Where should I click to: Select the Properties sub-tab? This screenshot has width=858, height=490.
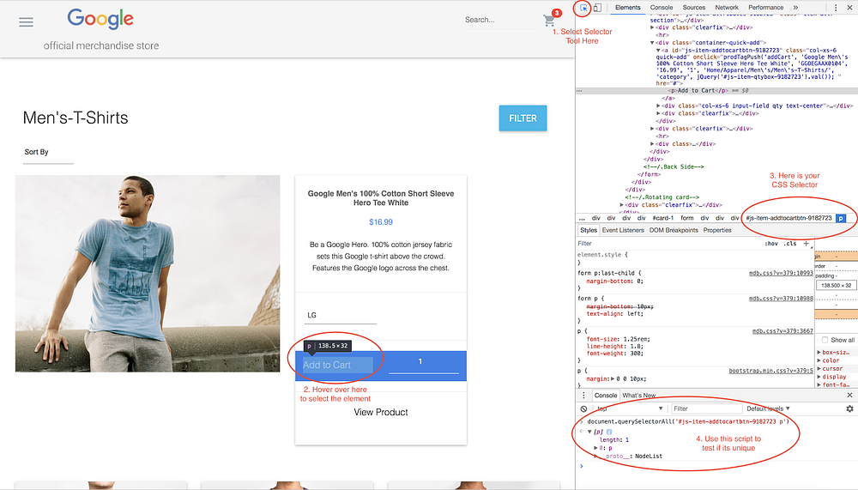[x=717, y=231]
